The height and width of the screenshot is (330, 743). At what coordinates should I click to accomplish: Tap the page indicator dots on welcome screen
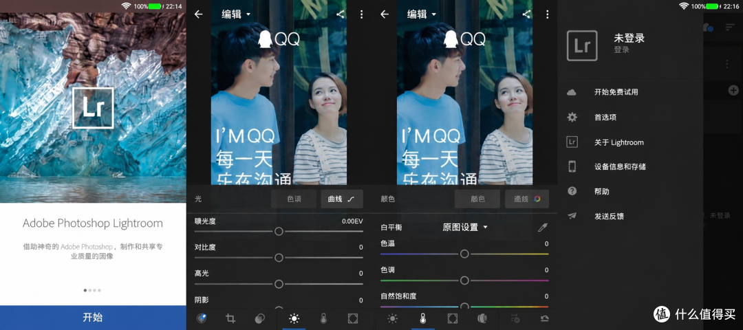pyautogui.click(x=92, y=290)
